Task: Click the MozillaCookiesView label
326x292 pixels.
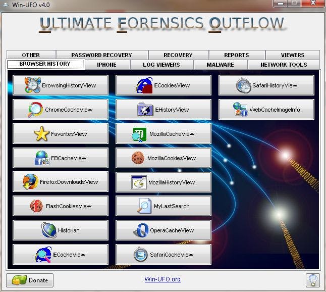Action: pyautogui.click(x=172, y=158)
